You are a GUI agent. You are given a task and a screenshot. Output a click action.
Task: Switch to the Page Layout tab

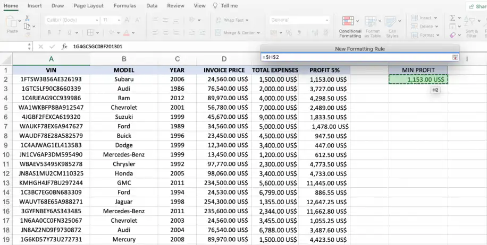point(88,6)
